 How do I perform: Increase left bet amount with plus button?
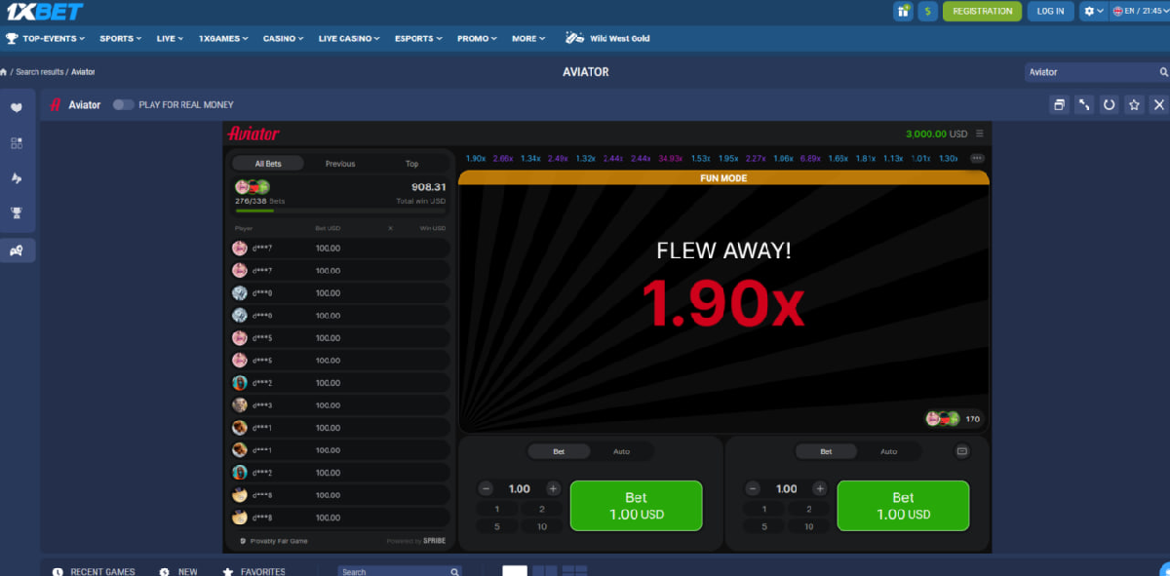click(553, 488)
